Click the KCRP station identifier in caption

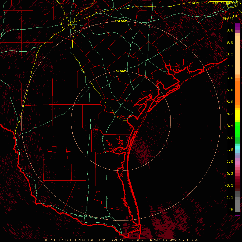155,240
